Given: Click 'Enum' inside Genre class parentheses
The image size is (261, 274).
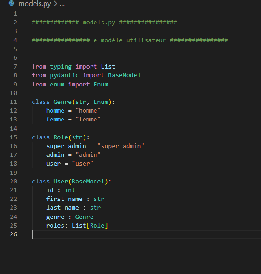Looking at the screenshot, I should tap(101, 102).
